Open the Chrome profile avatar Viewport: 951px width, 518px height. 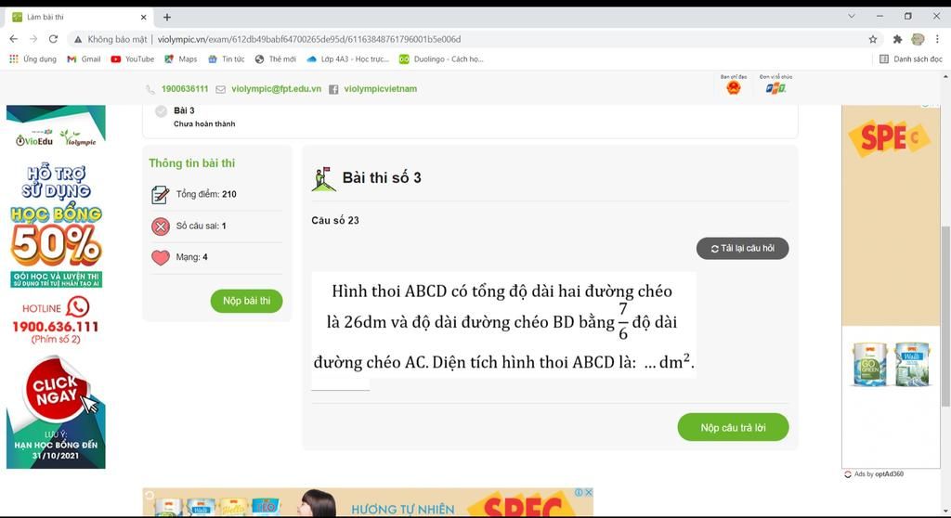pos(918,39)
